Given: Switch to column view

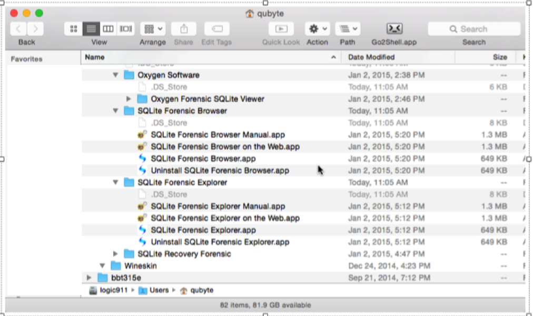Looking at the screenshot, I should click(x=108, y=29).
